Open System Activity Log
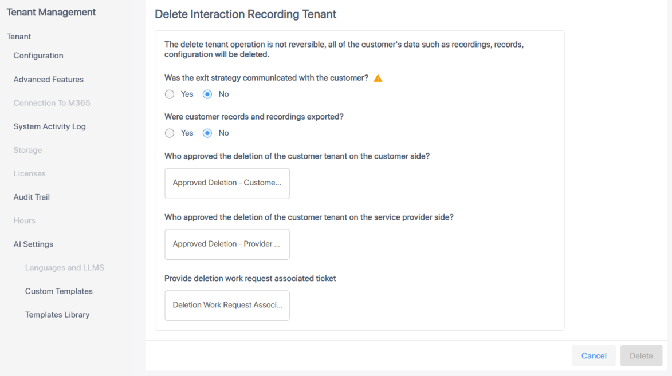Viewport: 672px width, 376px height. [50, 126]
